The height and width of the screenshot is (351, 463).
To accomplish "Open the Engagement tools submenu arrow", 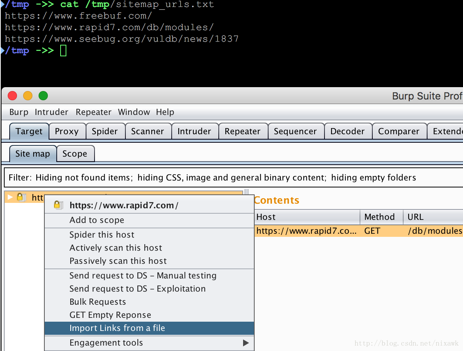I will (x=246, y=343).
